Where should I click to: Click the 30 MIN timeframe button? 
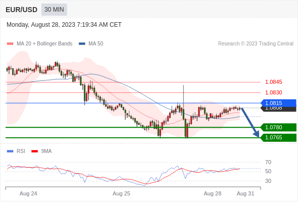click(54, 10)
